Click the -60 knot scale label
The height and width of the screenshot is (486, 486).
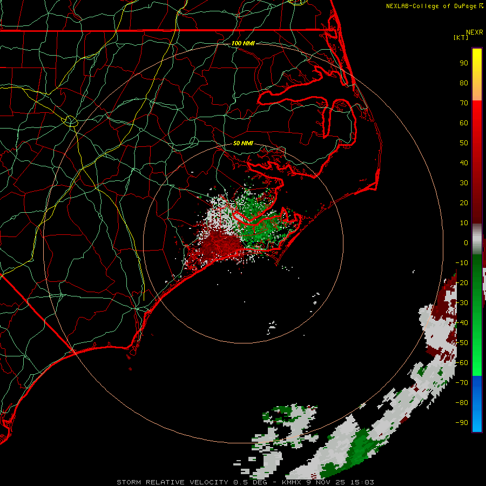462,363
